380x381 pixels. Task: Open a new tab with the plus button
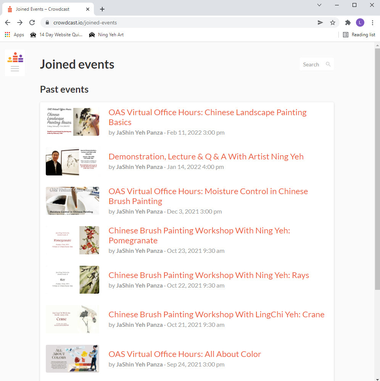102,9
